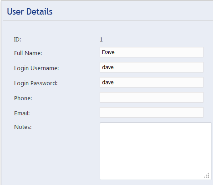Click the word 'dave' in the password box
Screen dimensions: 213x185
point(108,82)
